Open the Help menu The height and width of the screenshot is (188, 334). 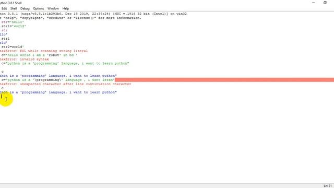[66, 8]
